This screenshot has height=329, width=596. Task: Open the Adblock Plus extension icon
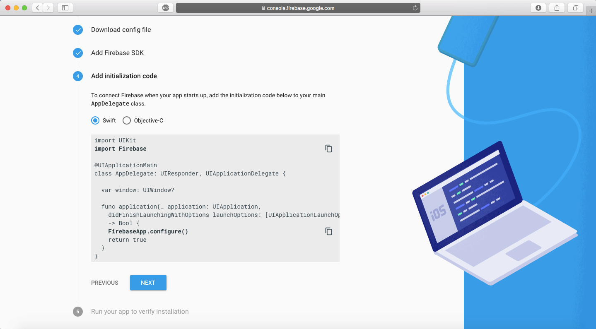(166, 8)
